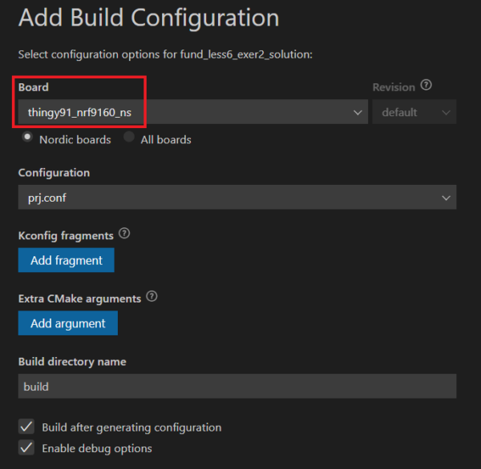Click the Kconfig fragments help icon
Image resolution: width=481 pixels, height=469 pixels.
coord(124,234)
